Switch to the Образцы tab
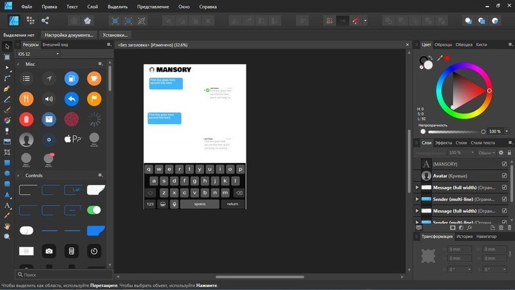Viewport: 515px width, 290px height. click(443, 44)
